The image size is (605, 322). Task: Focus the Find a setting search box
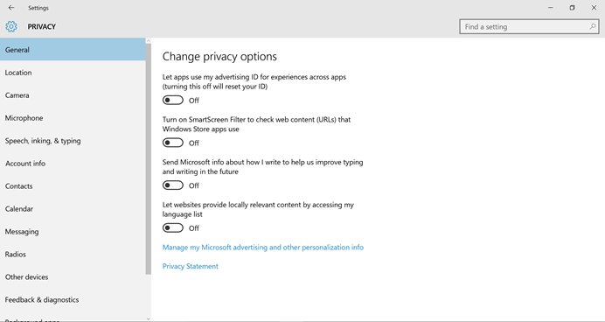(529, 26)
